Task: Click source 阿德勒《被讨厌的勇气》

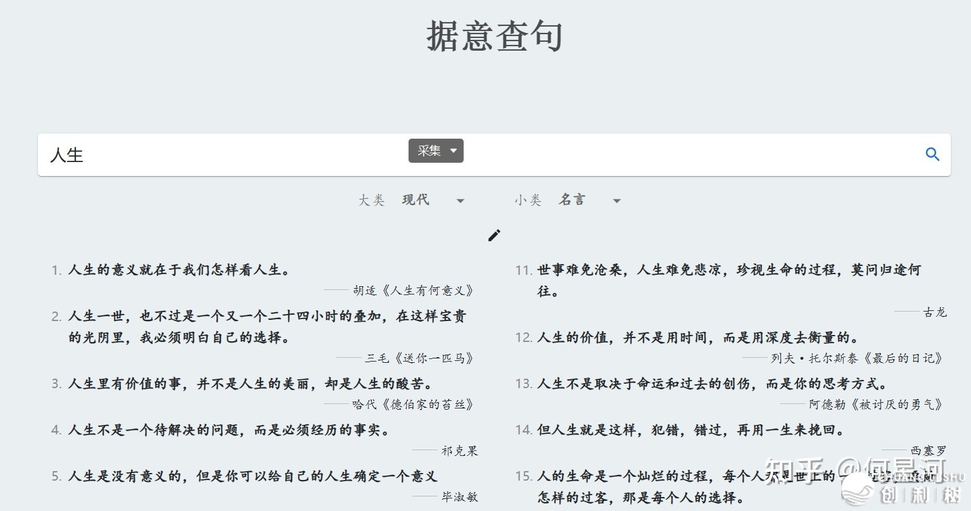Action: click(x=876, y=405)
